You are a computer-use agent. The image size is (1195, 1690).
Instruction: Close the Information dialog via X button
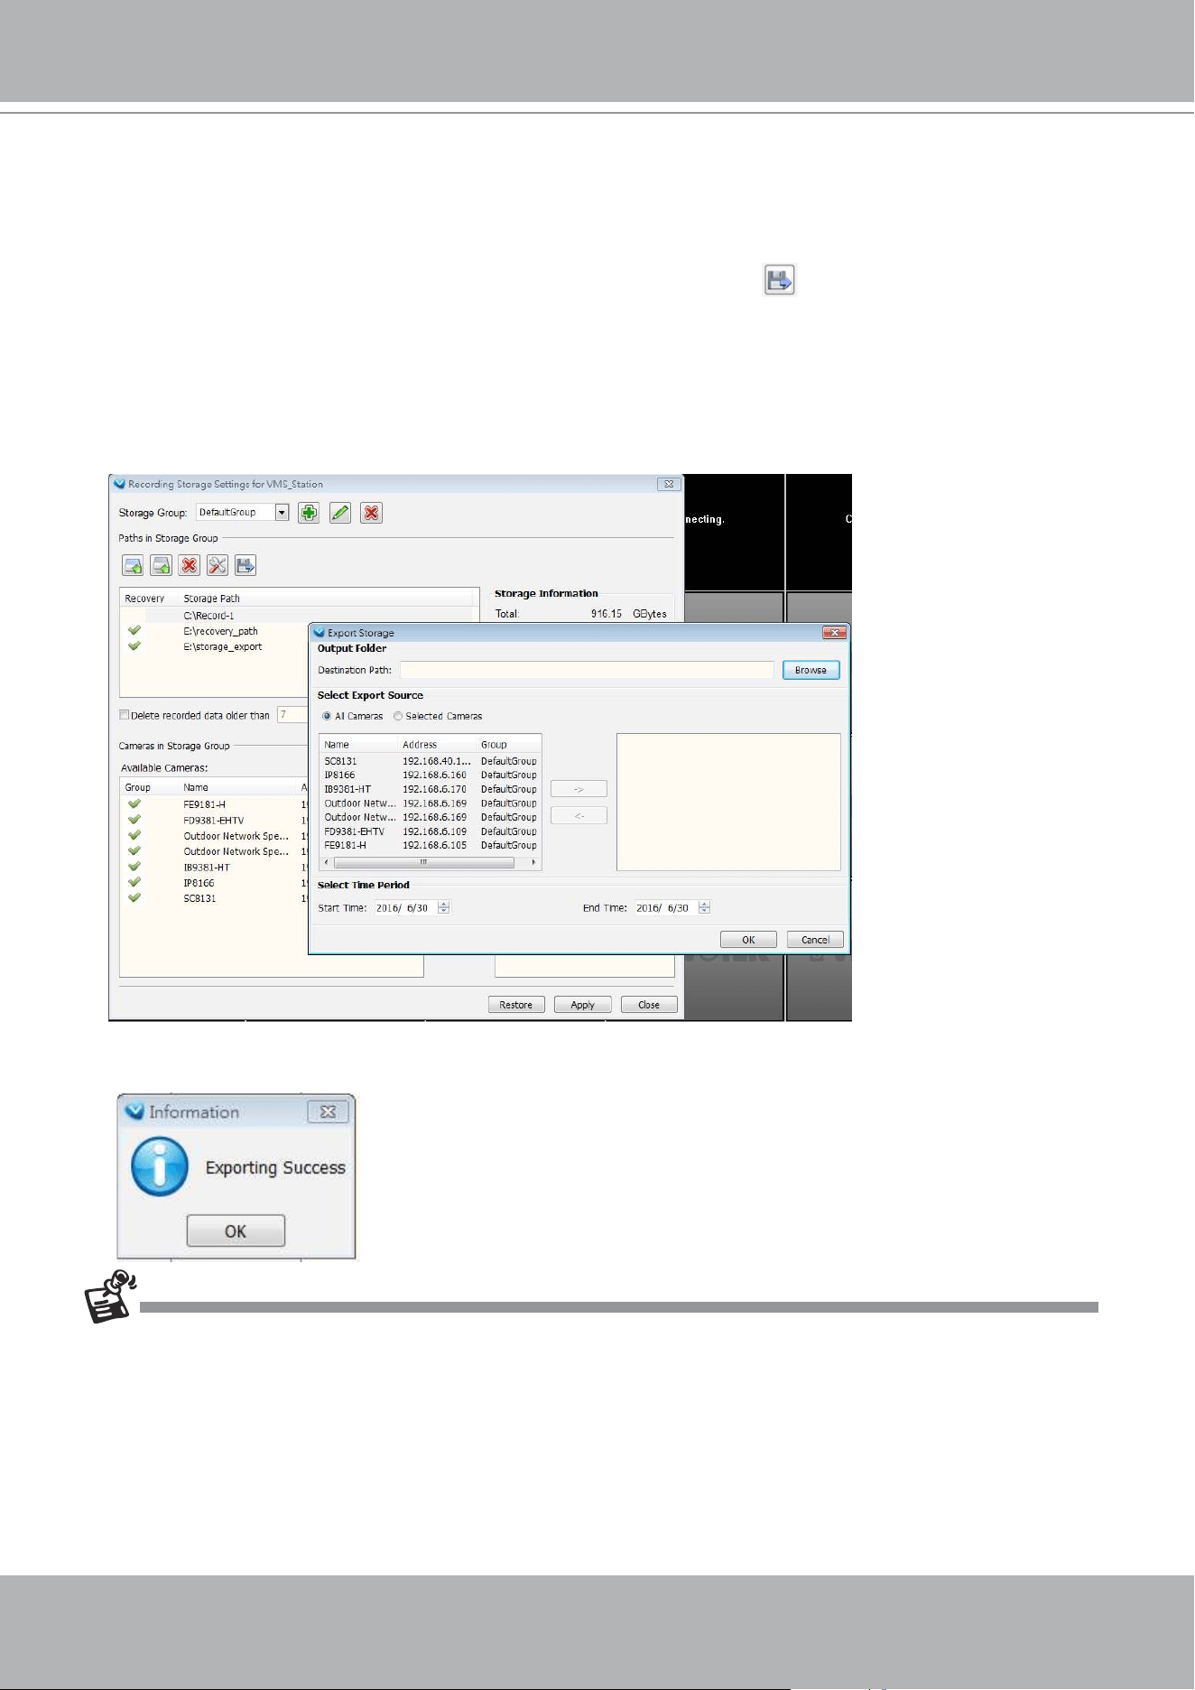[328, 1112]
